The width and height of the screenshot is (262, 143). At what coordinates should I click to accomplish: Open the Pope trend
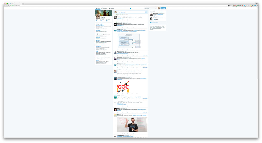click(x=97, y=51)
